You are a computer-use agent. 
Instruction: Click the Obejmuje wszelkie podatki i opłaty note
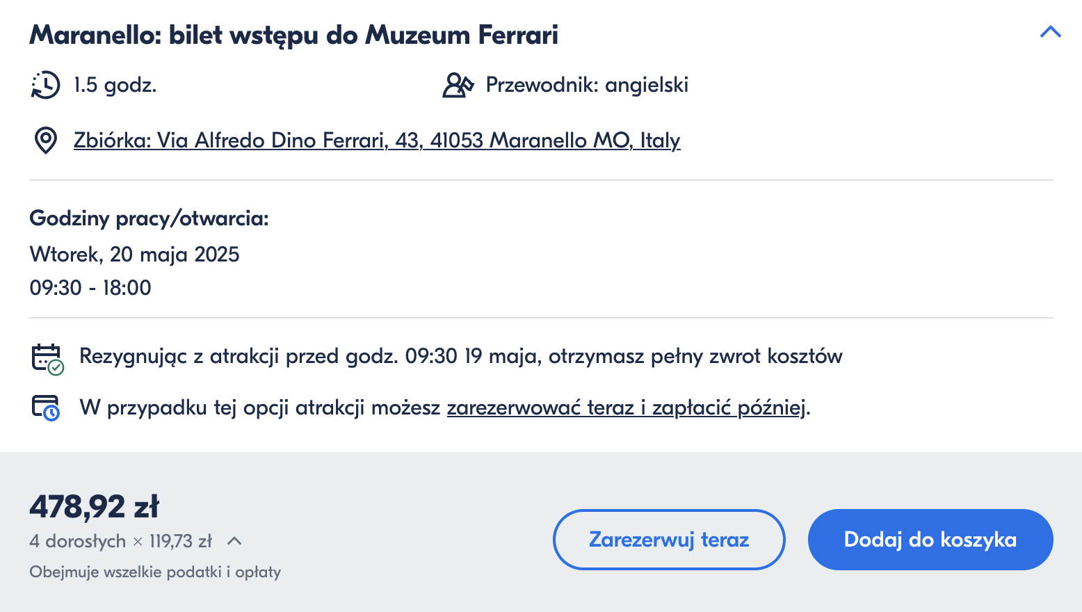(x=155, y=572)
